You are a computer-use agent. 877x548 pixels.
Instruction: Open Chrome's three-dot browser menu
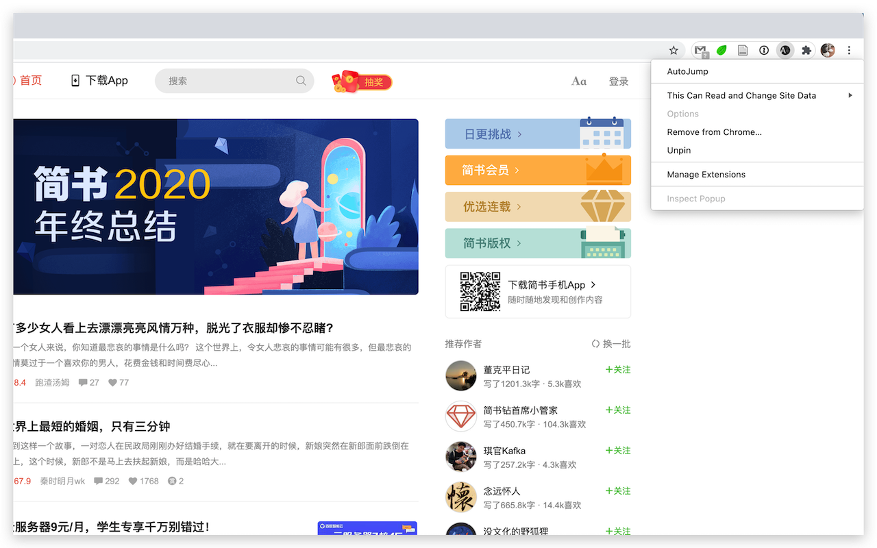848,50
